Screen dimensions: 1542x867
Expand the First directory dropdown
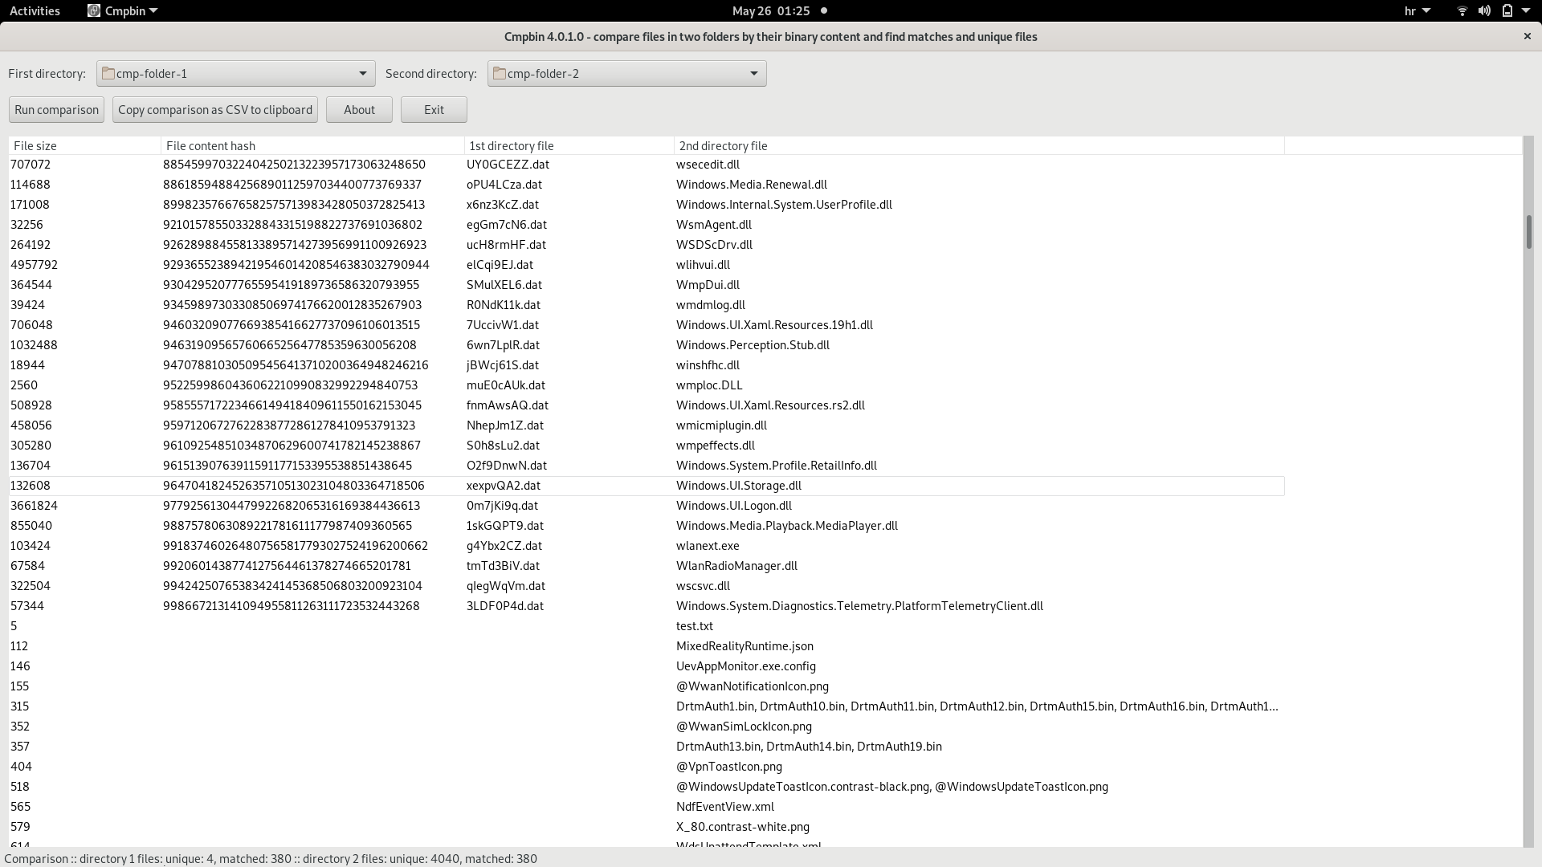362,73
